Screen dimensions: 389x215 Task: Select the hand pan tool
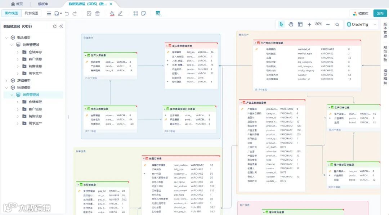tap(291, 24)
